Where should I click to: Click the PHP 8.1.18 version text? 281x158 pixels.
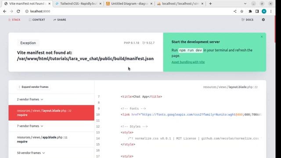click(131, 43)
